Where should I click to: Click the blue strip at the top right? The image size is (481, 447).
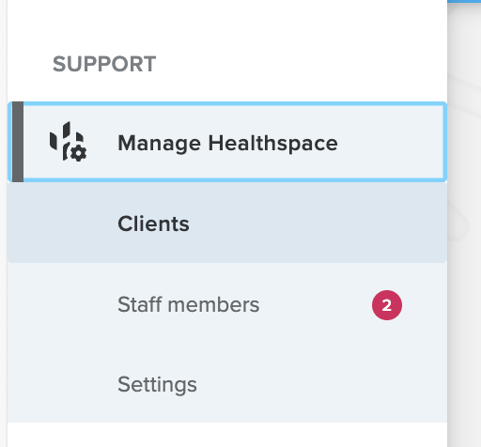pyautogui.click(x=464, y=1)
